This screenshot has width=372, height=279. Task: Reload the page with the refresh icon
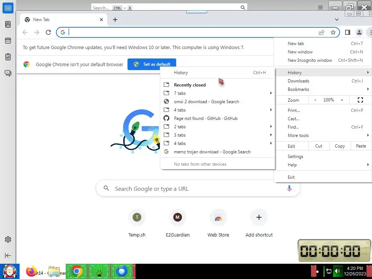[x=48, y=32]
